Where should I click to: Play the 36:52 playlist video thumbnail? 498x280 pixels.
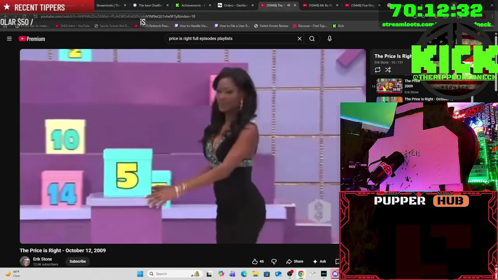point(389,86)
